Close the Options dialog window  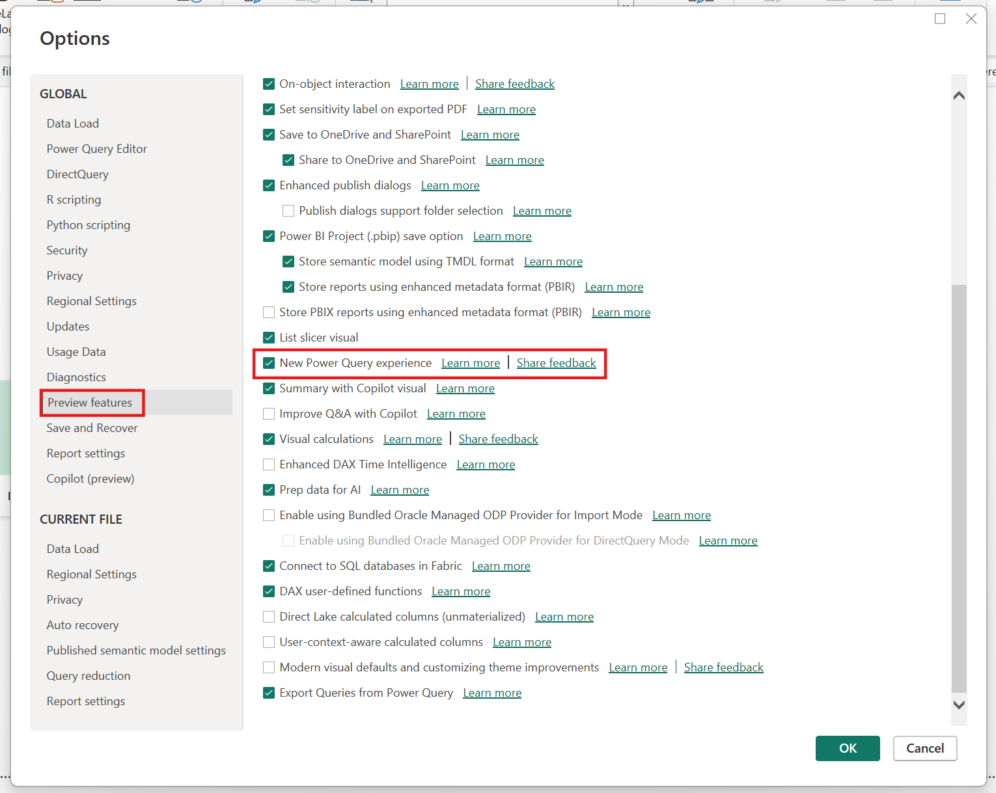click(x=971, y=19)
